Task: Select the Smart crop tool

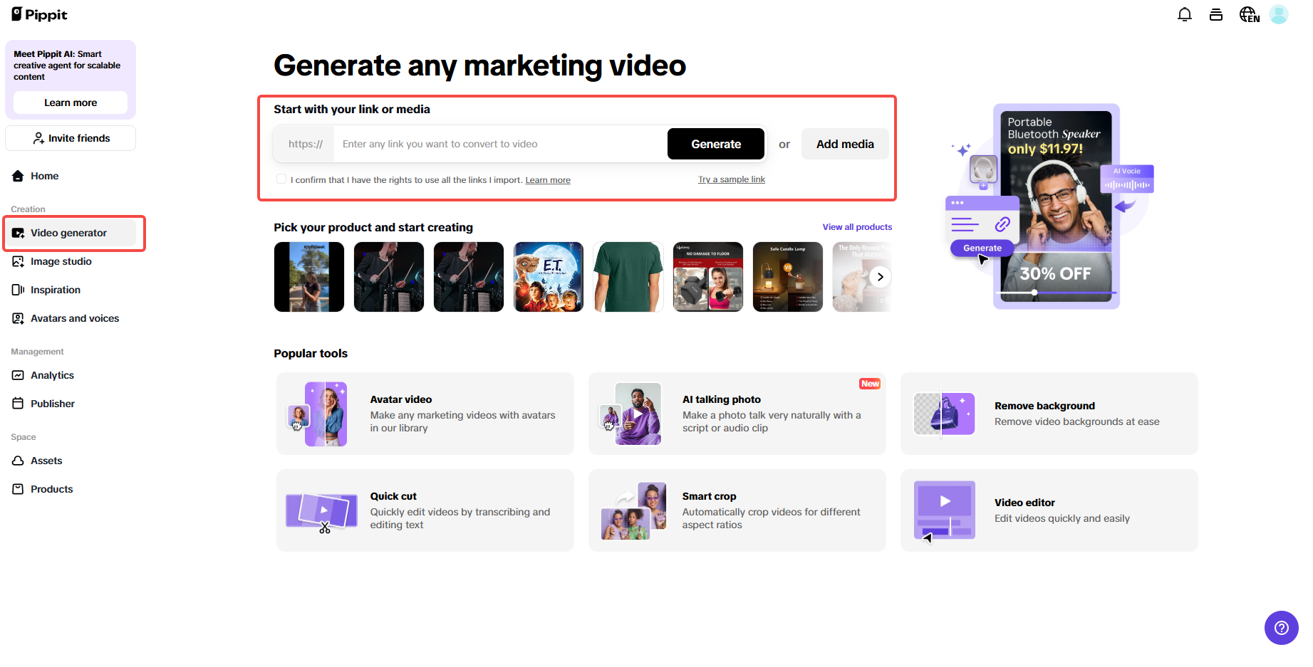Action: pos(737,510)
